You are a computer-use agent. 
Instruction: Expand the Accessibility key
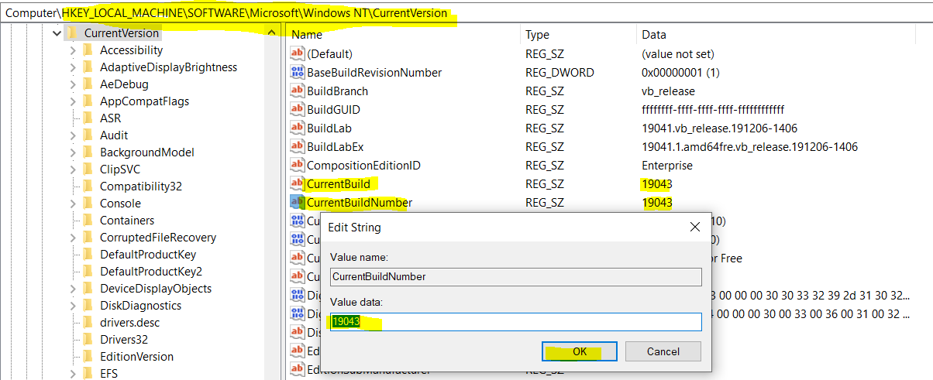coord(73,50)
